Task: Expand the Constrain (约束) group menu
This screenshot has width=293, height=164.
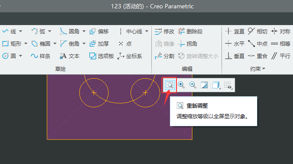Action: tap(258, 69)
